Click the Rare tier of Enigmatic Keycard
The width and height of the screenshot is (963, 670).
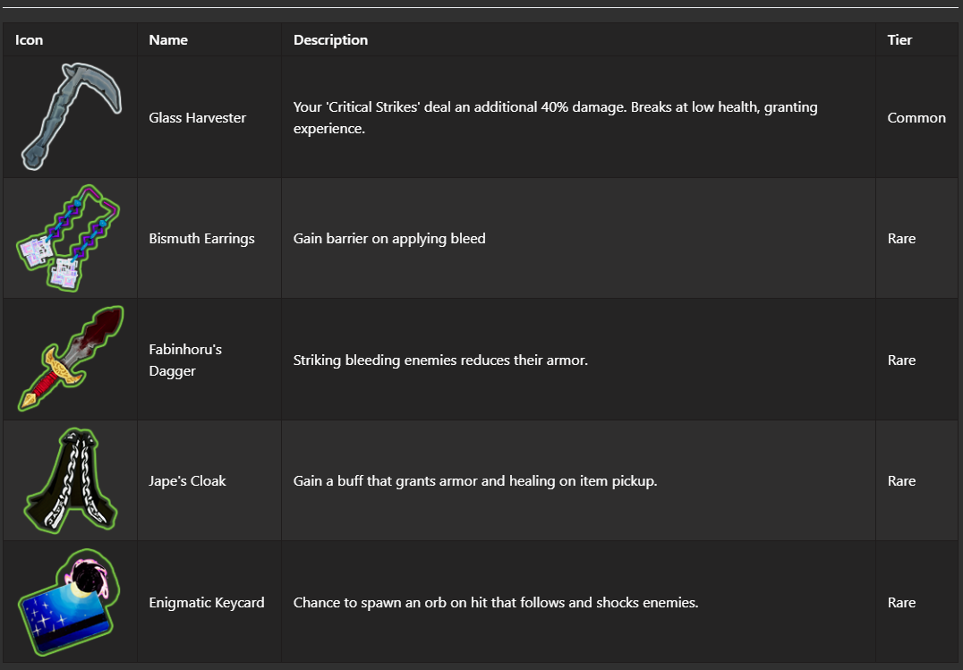(x=901, y=603)
